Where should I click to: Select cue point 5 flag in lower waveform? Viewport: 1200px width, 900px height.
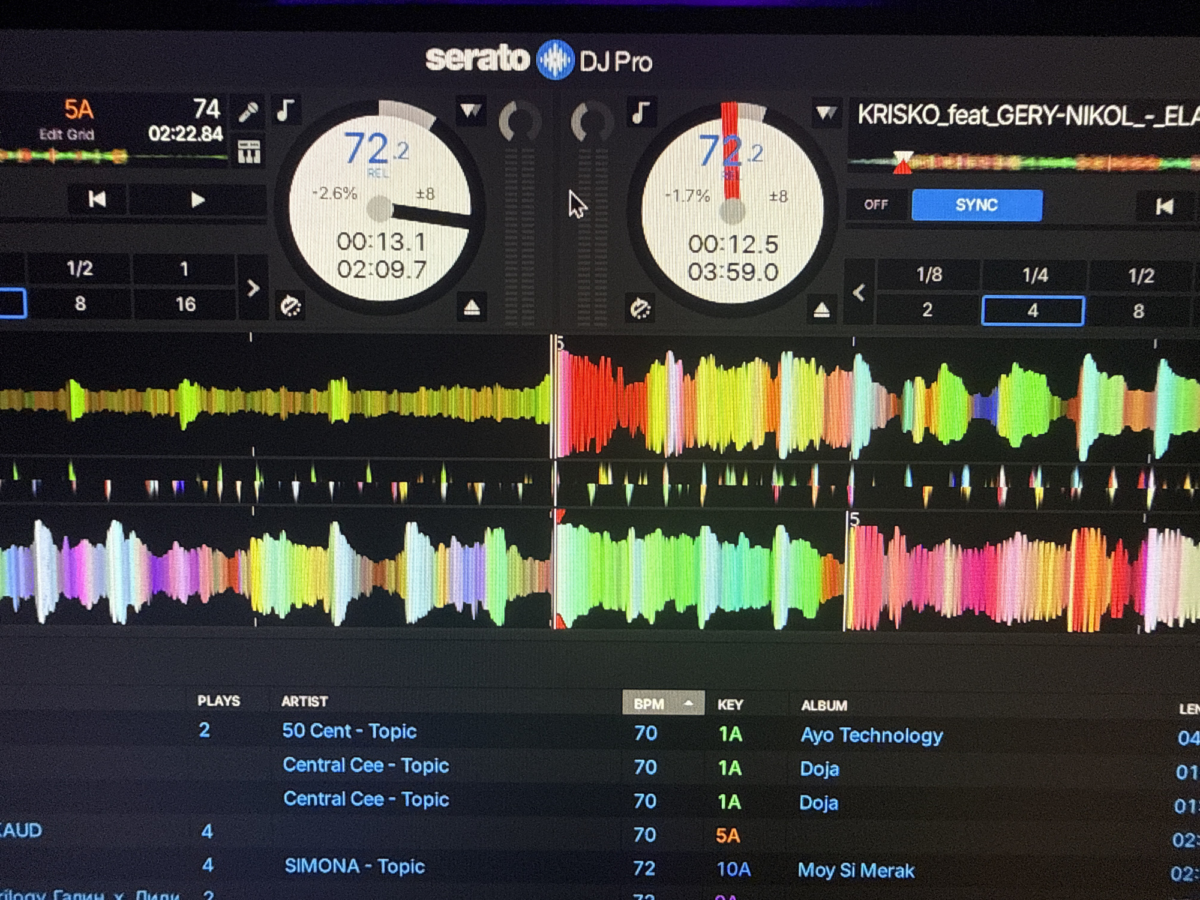click(x=854, y=520)
